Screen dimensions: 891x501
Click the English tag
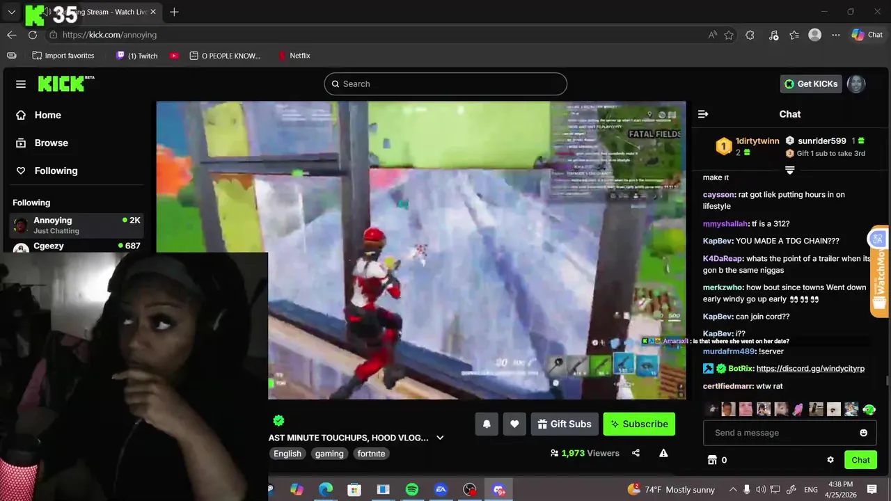pos(287,454)
